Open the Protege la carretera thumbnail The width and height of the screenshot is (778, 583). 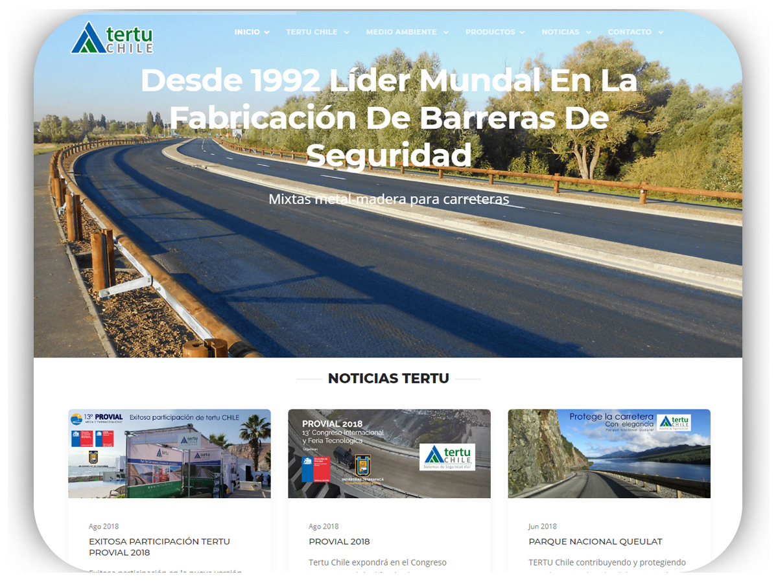tap(609, 453)
